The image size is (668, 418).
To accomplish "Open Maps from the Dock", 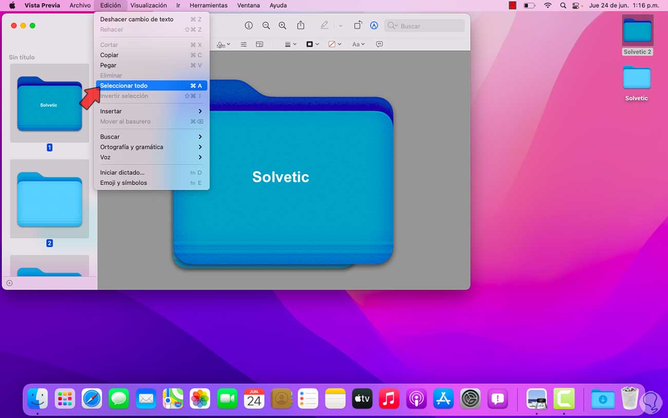I will pyautogui.click(x=173, y=398).
